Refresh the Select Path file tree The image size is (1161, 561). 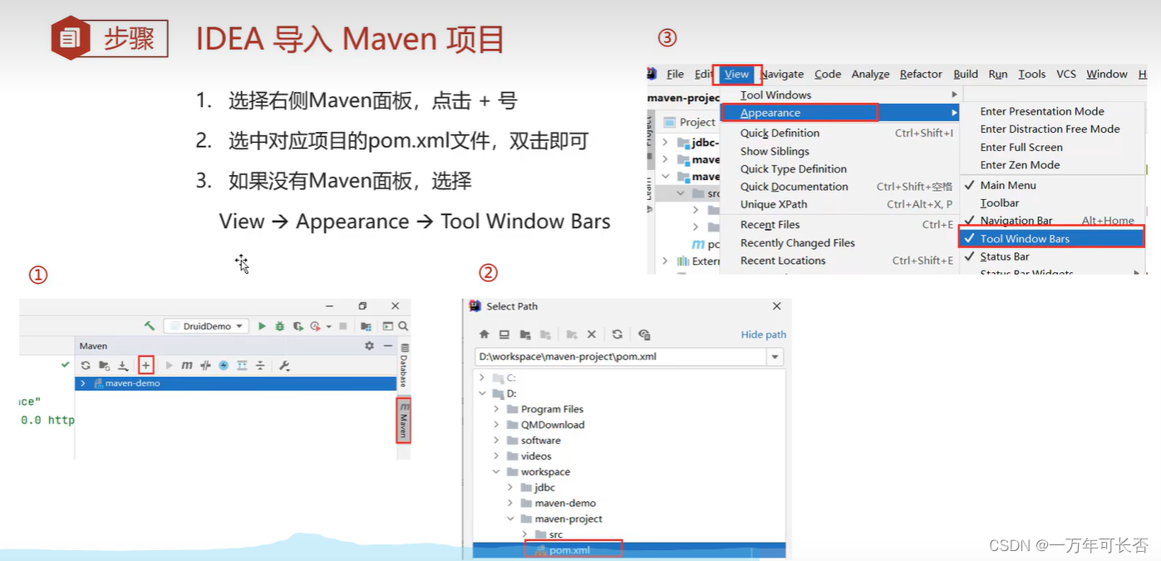tap(617, 334)
